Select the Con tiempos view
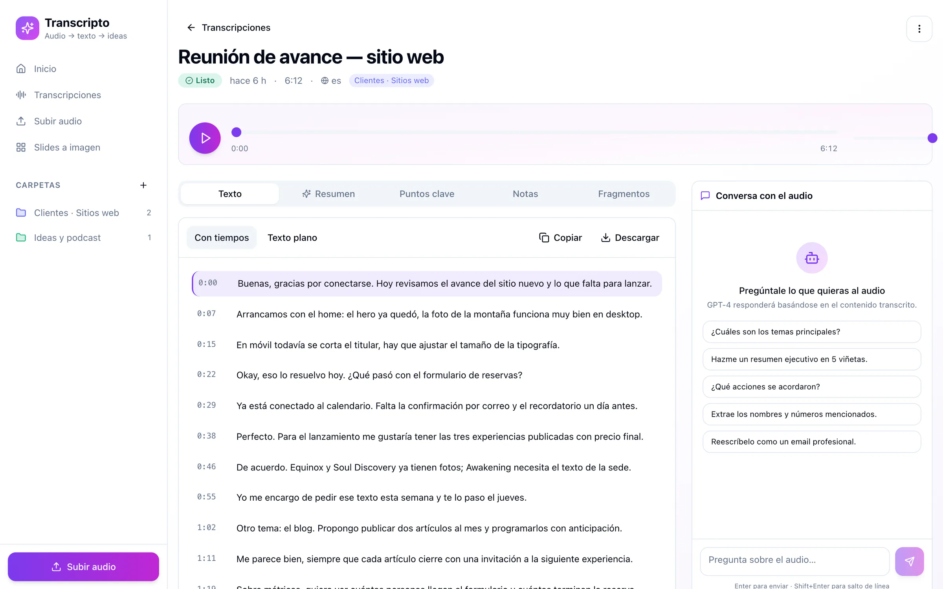Viewport: 943px width, 589px height. click(222, 238)
